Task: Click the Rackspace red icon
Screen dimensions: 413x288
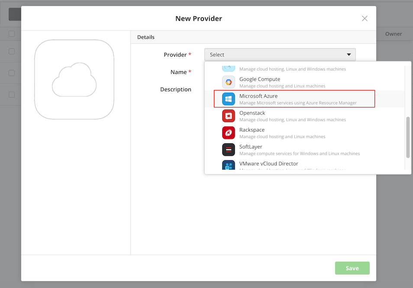Action: [x=228, y=133]
